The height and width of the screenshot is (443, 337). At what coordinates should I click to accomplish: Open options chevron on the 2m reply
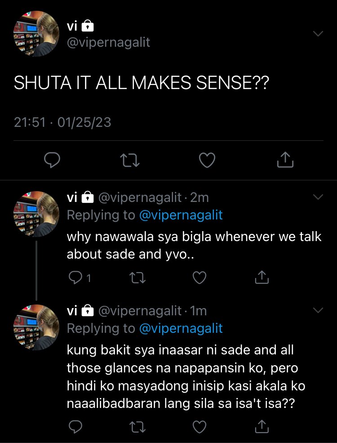[x=318, y=197]
